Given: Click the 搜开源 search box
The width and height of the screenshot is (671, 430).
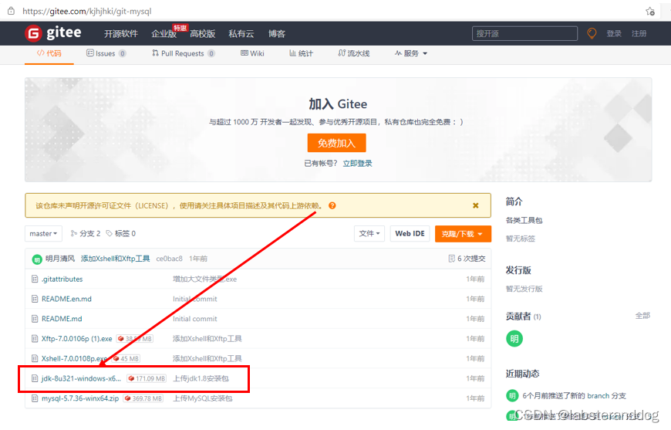Looking at the screenshot, I should (524, 33).
